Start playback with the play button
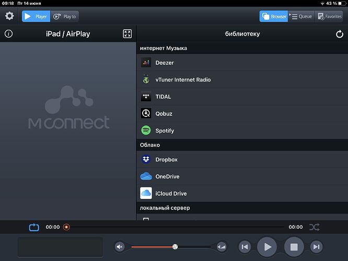Viewport: 348px width, 261px height. tap(267, 246)
